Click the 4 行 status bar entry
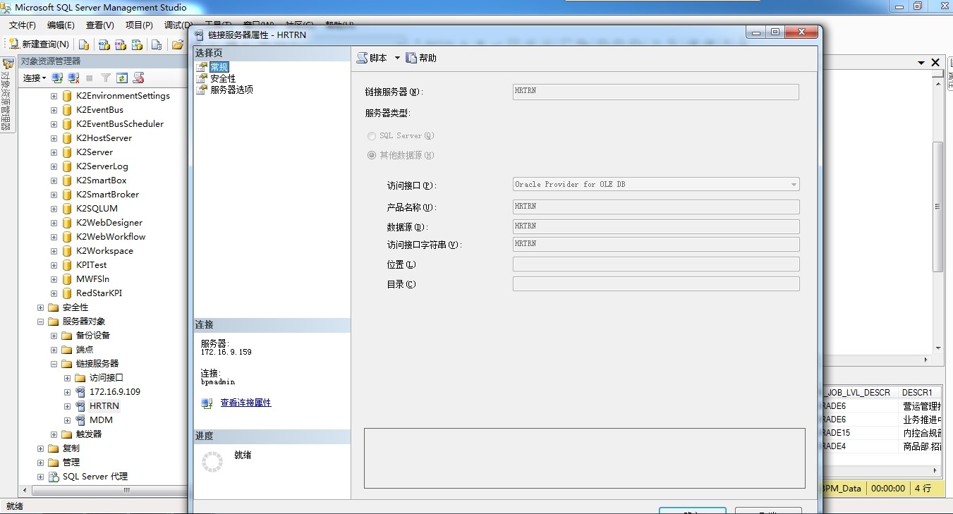Screen dimensions: 953x514 923,488
